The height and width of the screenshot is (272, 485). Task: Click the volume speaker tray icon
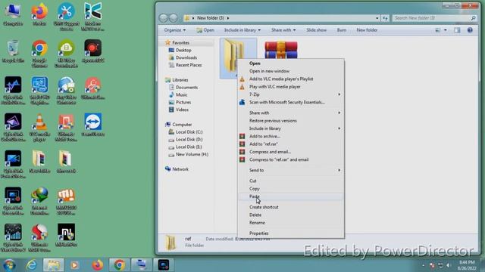(x=448, y=265)
